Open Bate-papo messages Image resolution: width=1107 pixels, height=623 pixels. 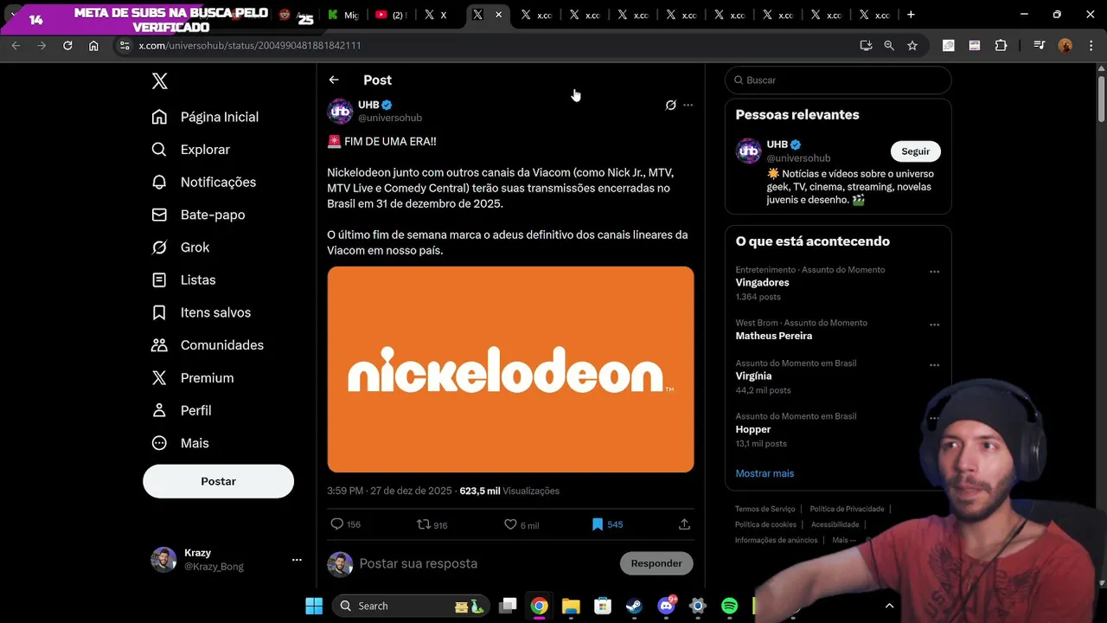coord(198,215)
